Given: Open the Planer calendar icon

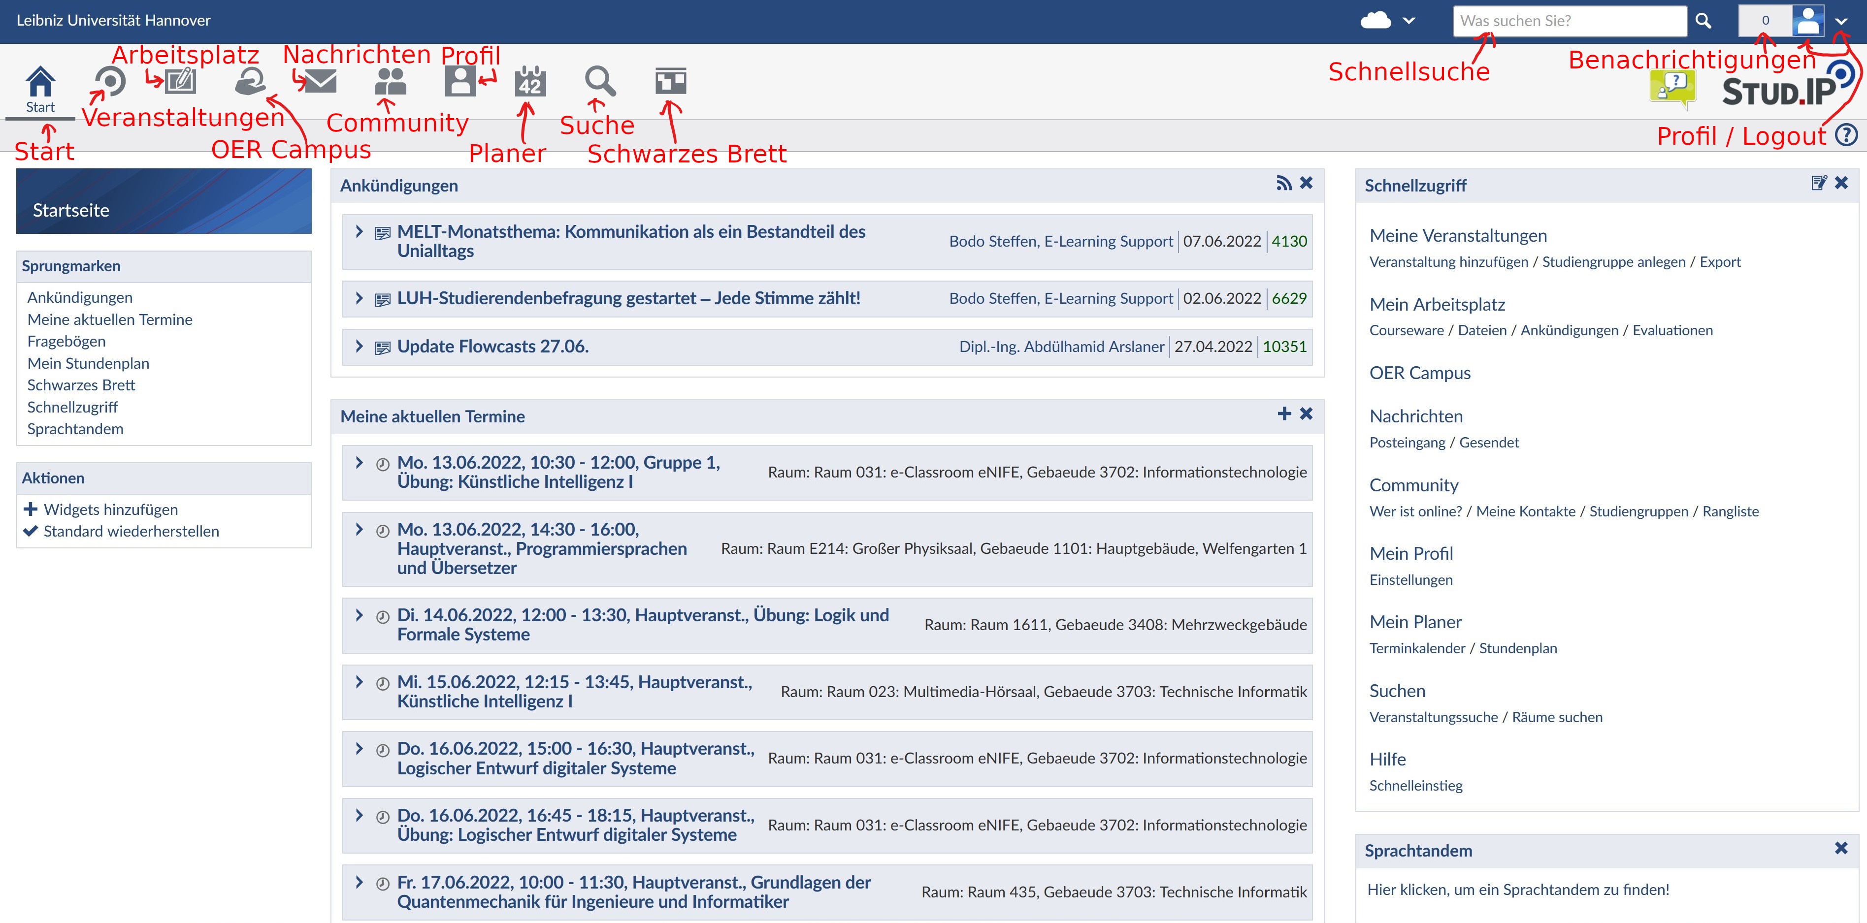Looking at the screenshot, I should (x=530, y=81).
